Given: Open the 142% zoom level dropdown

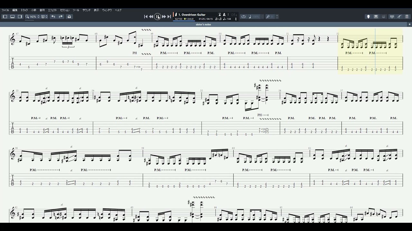Looking at the screenshot, I should point(34,17).
